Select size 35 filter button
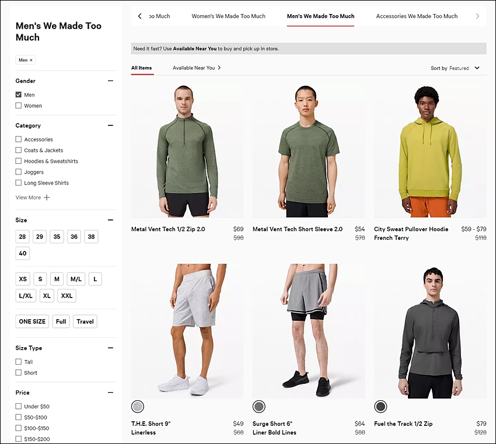The image size is (496, 444). point(57,236)
